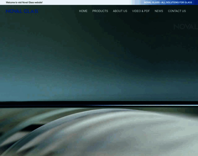Open the HOME menu item
The image size is (198, 156).
click(83, 11)
